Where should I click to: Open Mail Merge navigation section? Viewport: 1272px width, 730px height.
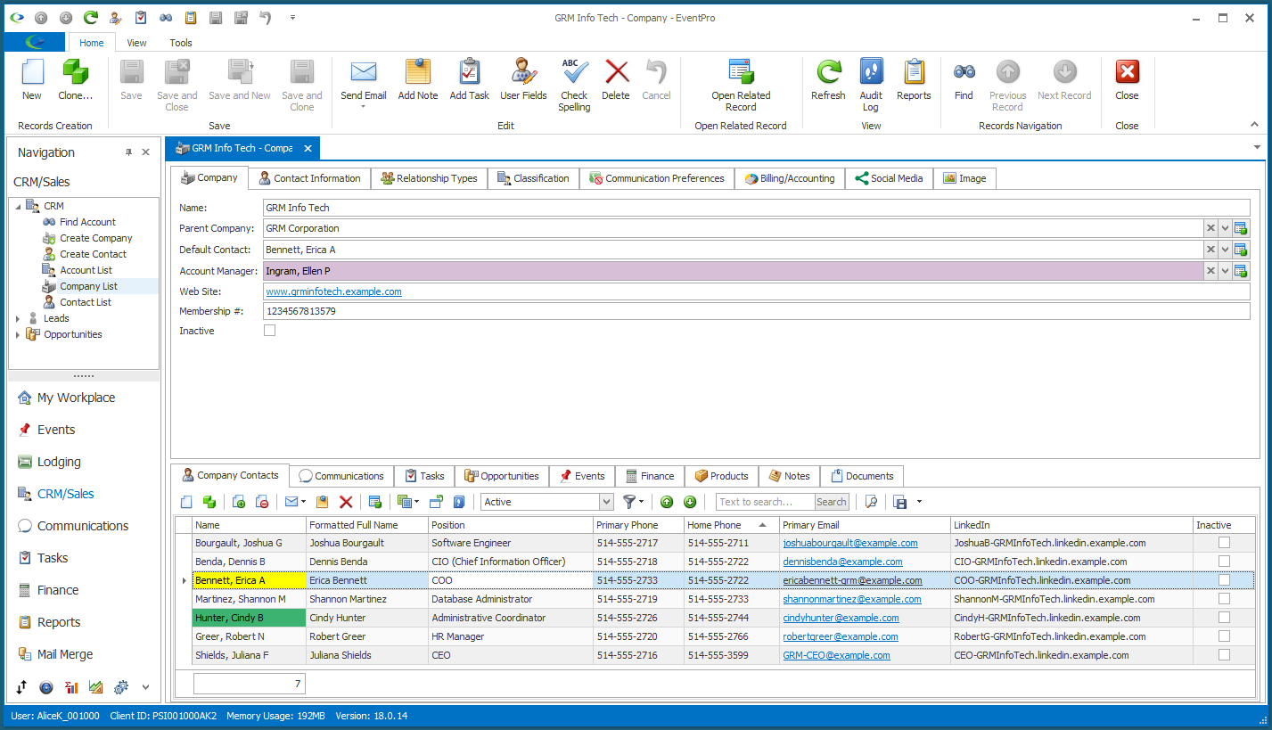click(x=65, y=654)
